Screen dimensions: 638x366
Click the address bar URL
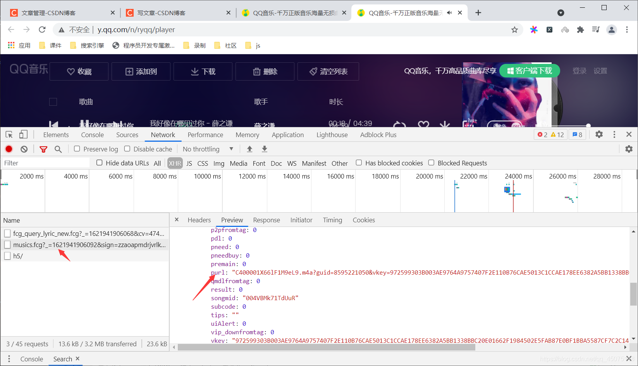[136, 30]
